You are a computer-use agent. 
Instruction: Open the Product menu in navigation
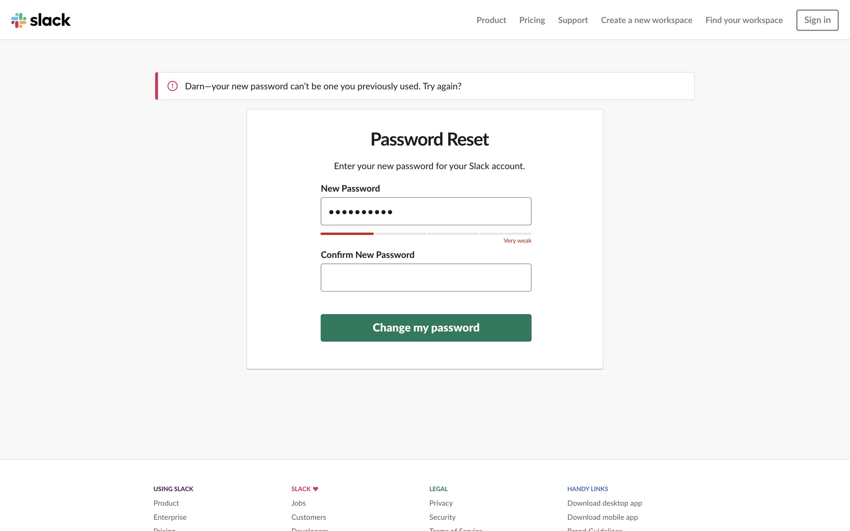point(491,20)
